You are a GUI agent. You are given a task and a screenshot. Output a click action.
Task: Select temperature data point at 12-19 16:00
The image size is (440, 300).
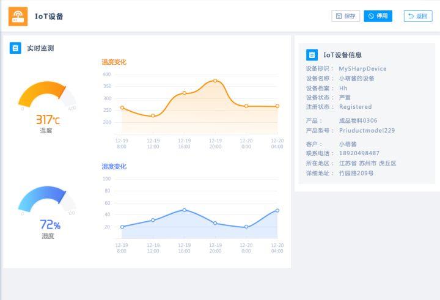[x=184, y=93]
